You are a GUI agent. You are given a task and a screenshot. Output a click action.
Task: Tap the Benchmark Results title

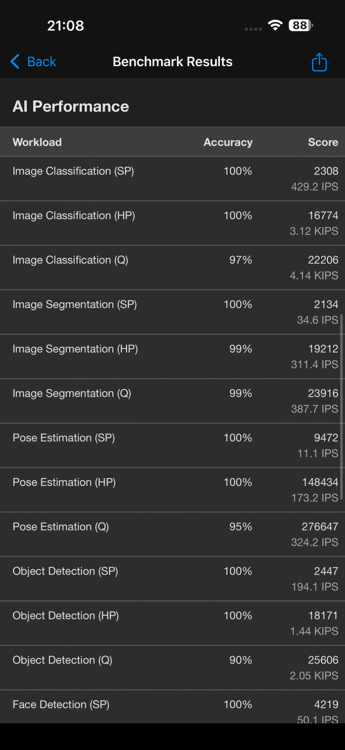pyautogui.click(x=172, y=62)
